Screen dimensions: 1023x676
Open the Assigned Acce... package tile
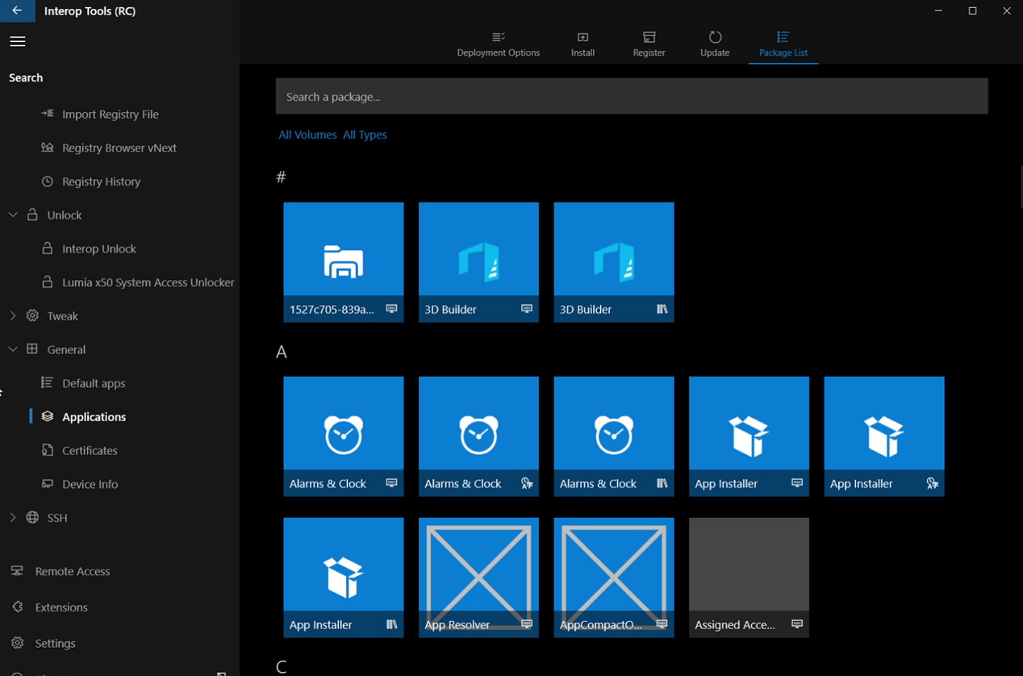click(x=749, y=578)
